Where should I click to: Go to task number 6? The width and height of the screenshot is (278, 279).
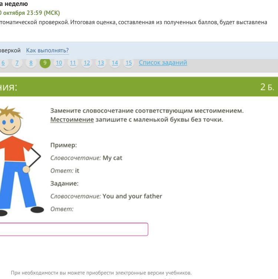coord(3,63)
